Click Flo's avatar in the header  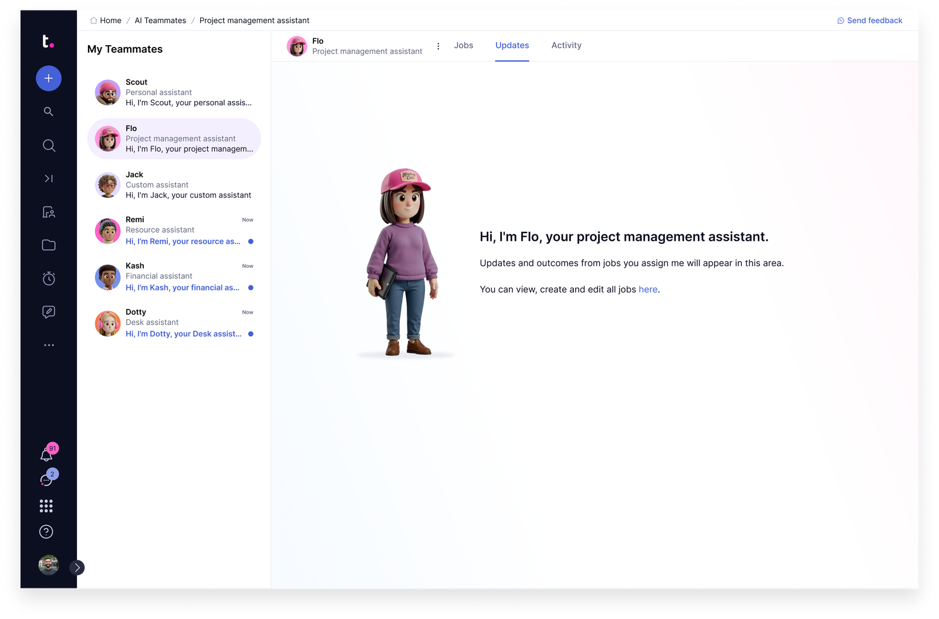[x=297, y=46]
